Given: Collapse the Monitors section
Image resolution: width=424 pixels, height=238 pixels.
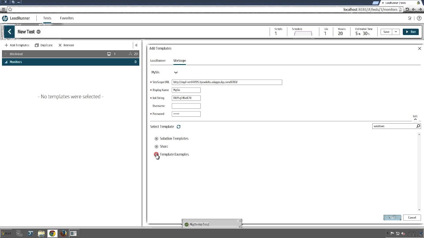Looking at the screenshot, I should (6, 62).
